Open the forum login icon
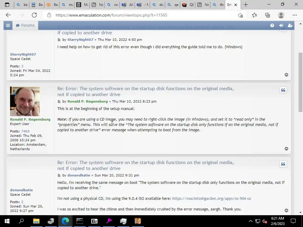303x227 pixels. pos(281,25)
